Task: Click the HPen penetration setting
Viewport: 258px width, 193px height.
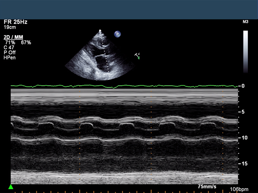Action: (x=10, y=58)
